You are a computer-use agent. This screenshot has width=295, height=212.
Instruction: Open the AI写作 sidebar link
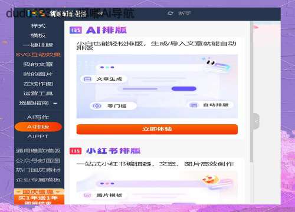38,117
